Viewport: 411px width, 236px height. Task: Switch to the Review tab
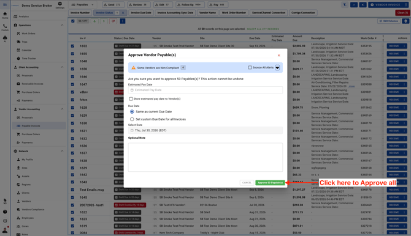coord(139,5)
